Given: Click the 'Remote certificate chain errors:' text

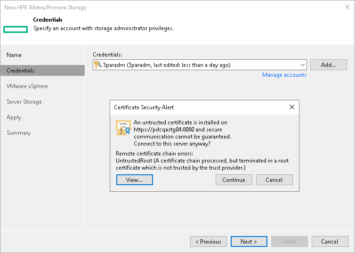Looking at the screenshot, I should click(x=154, y=154).
